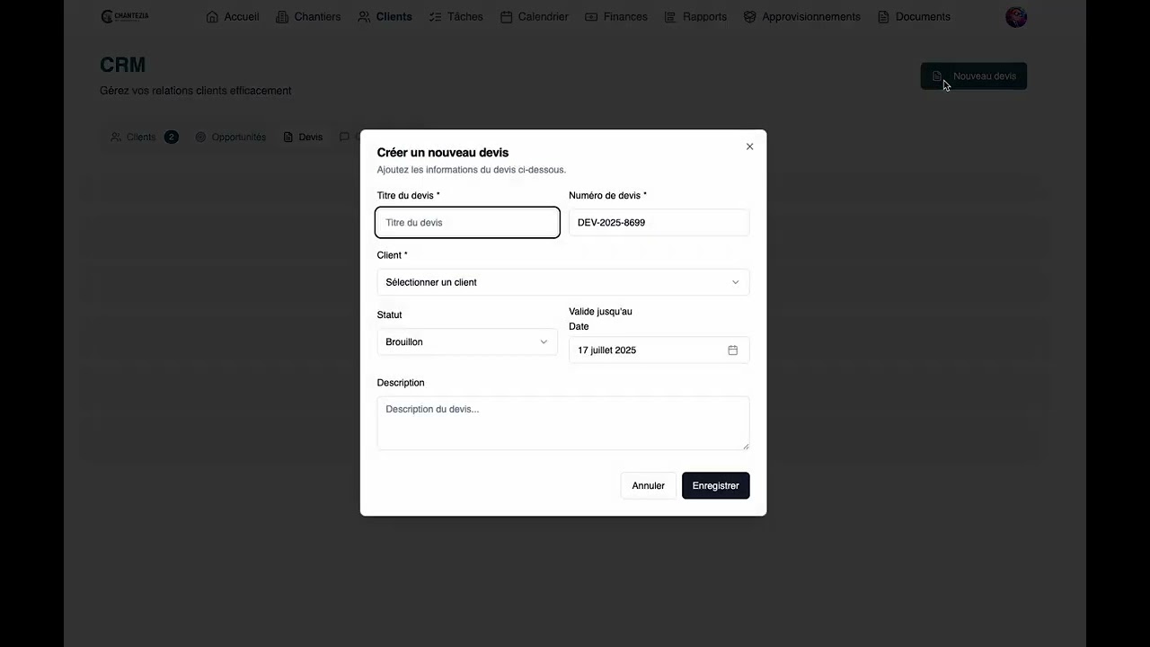This screenshot has width=1150, height=647.
Task: Switch to the Clients tab in CRM
Action: coord(144,137)
